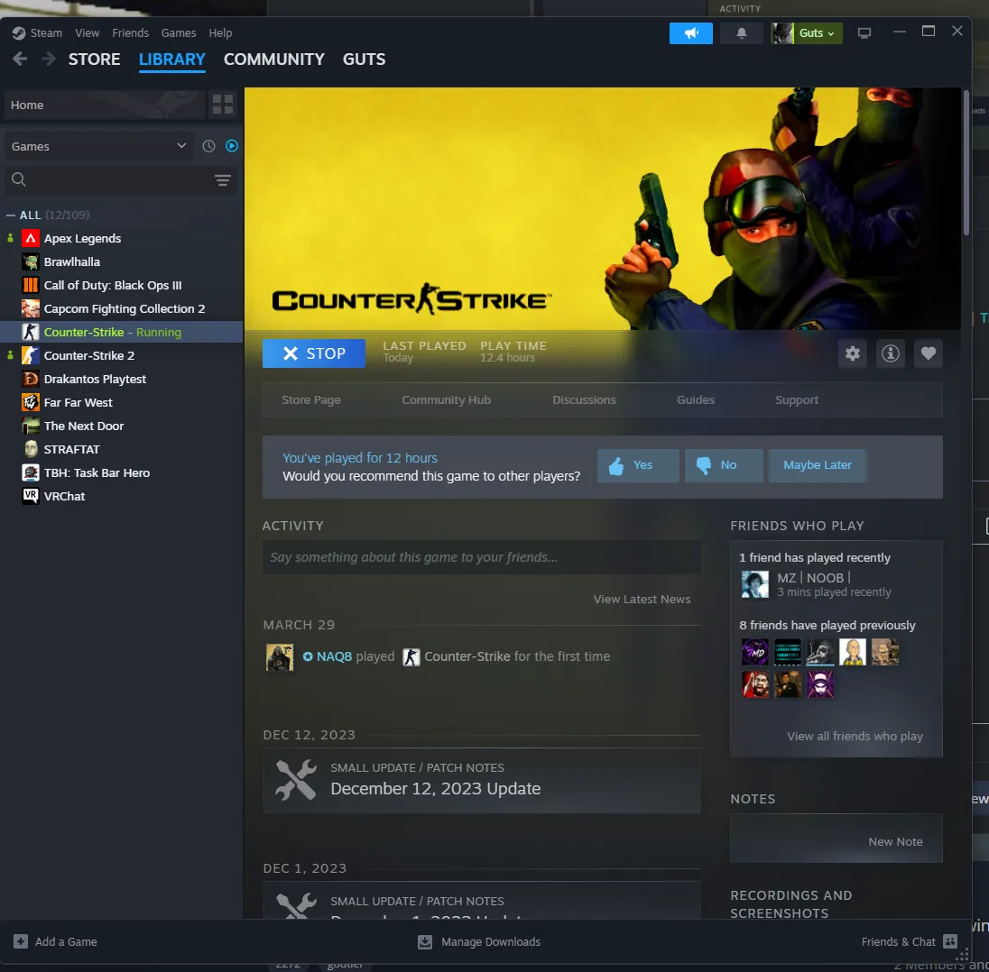
Task: Collapse the ALL games category
Action: click(x=11, y=215)
